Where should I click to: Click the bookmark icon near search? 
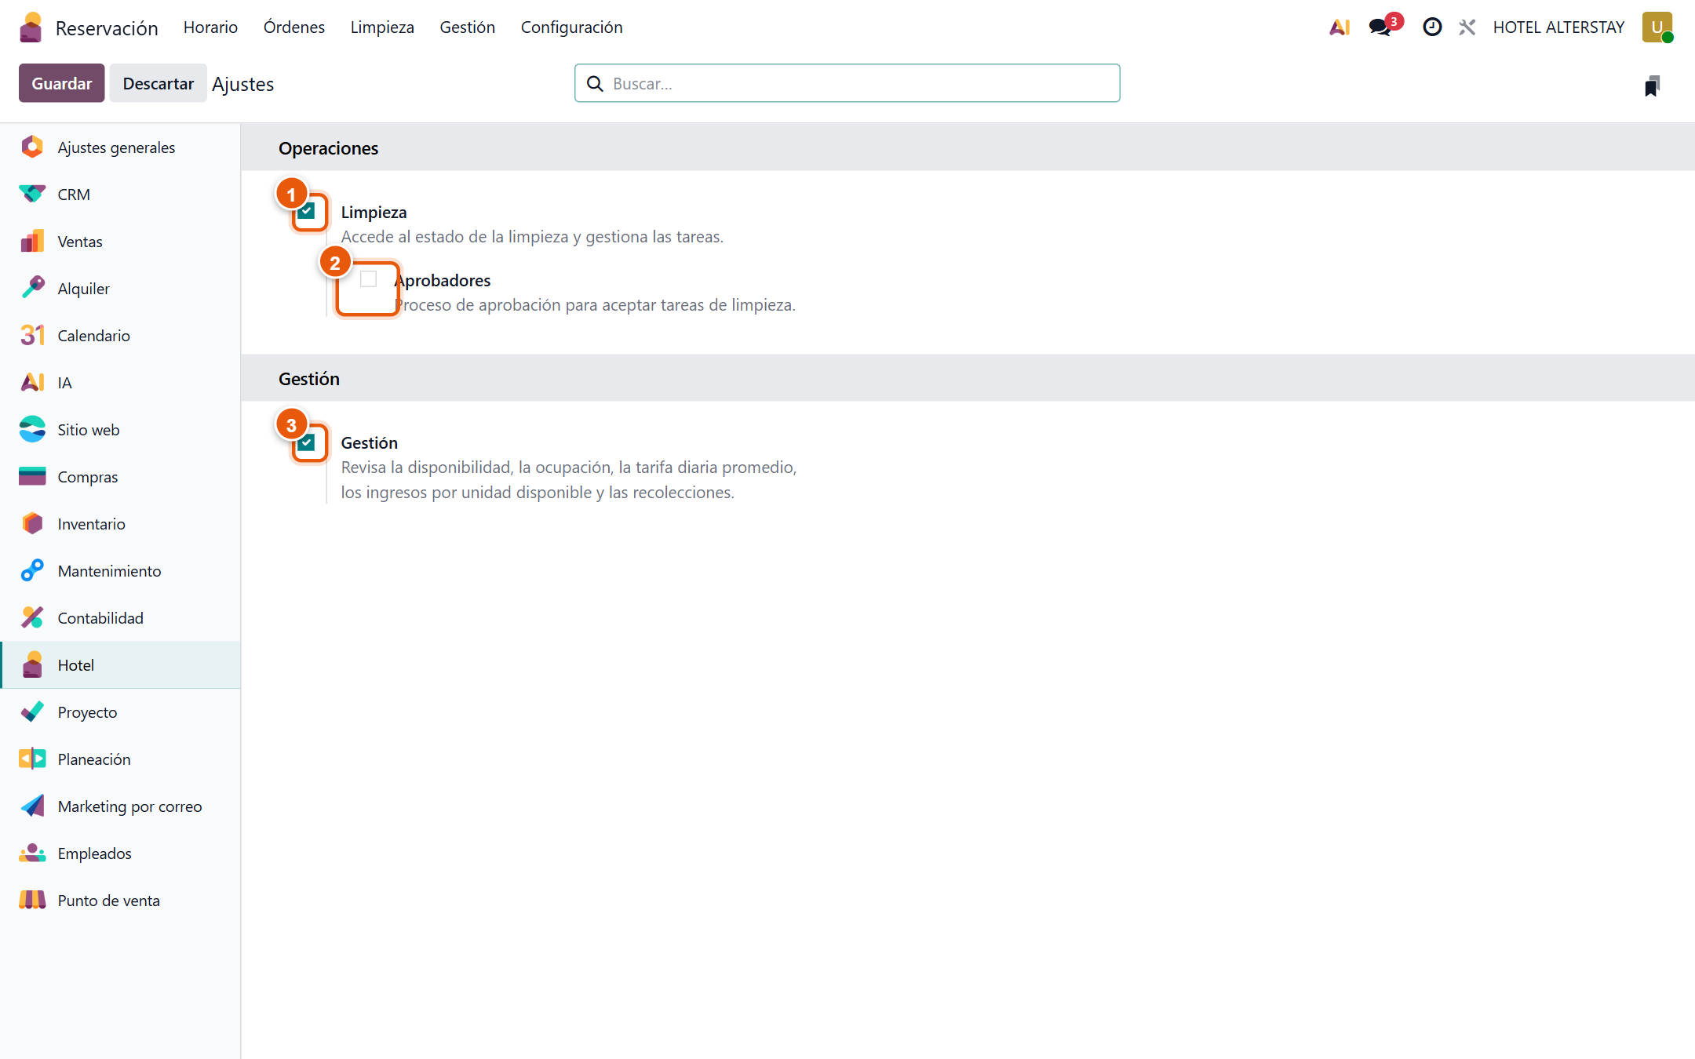pos(1652,86)
